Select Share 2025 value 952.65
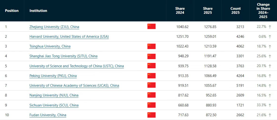Screen dimensions: 277x120 (x=211, y=95)
